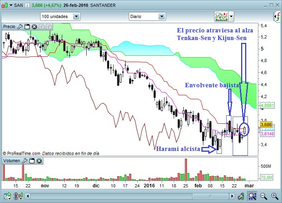Open Precio panel wrench settings
The height and width of the screenshot is (203, 282).
[20, 26]
